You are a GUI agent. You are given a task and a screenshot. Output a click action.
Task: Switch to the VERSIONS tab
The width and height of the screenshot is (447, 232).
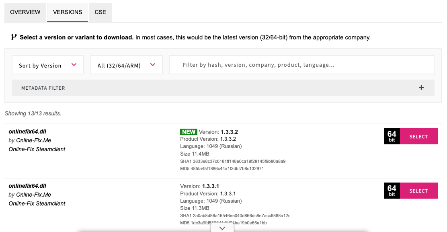click(68, 12)
